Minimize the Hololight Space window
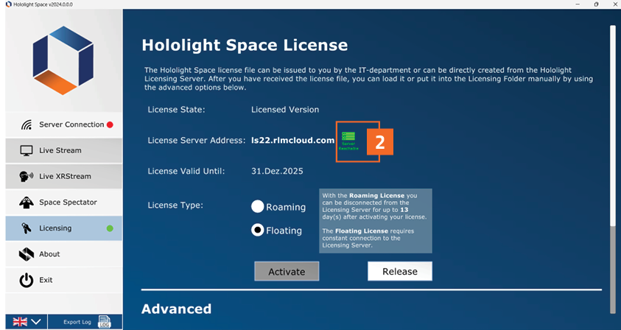Screen dimensions: 621x330 [578, 4]
